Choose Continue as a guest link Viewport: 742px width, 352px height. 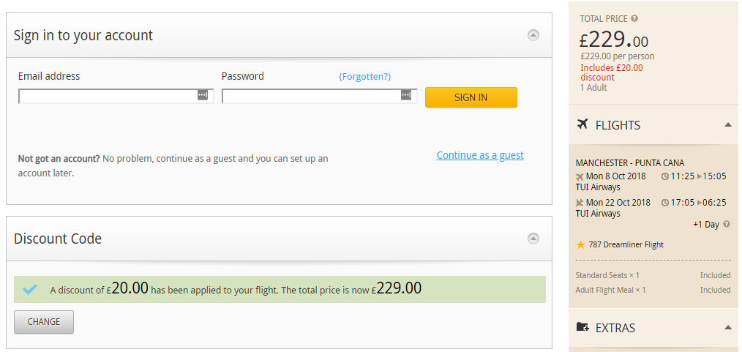pyautogui.click(x=480, y=155)
